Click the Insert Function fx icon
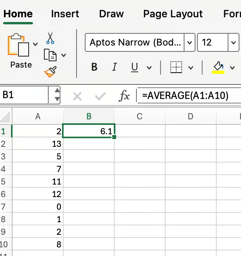 coord(124,96)
